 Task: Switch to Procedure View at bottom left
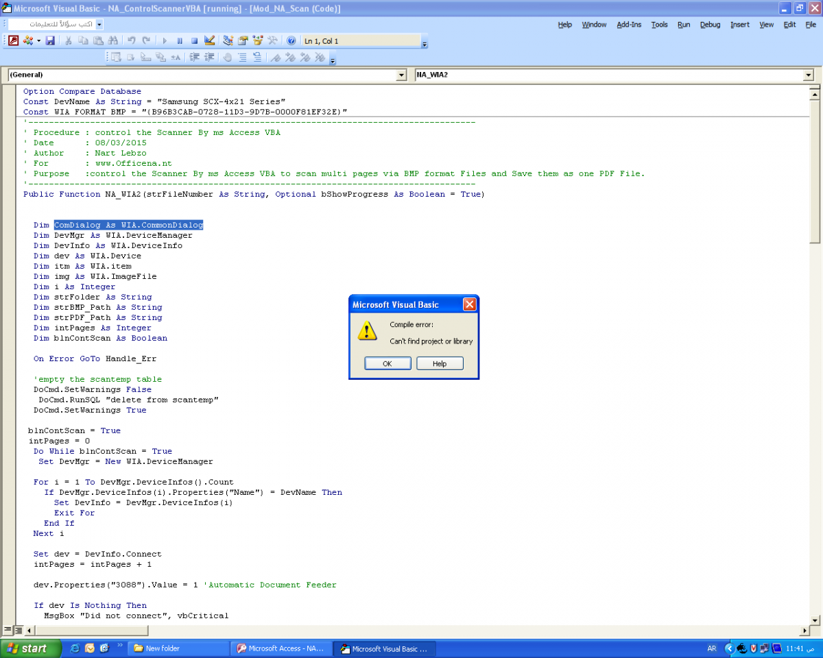click(x=8, y=629)
